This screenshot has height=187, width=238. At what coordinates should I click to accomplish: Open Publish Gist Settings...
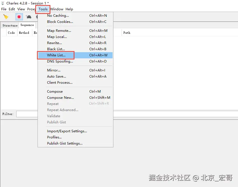75,143
